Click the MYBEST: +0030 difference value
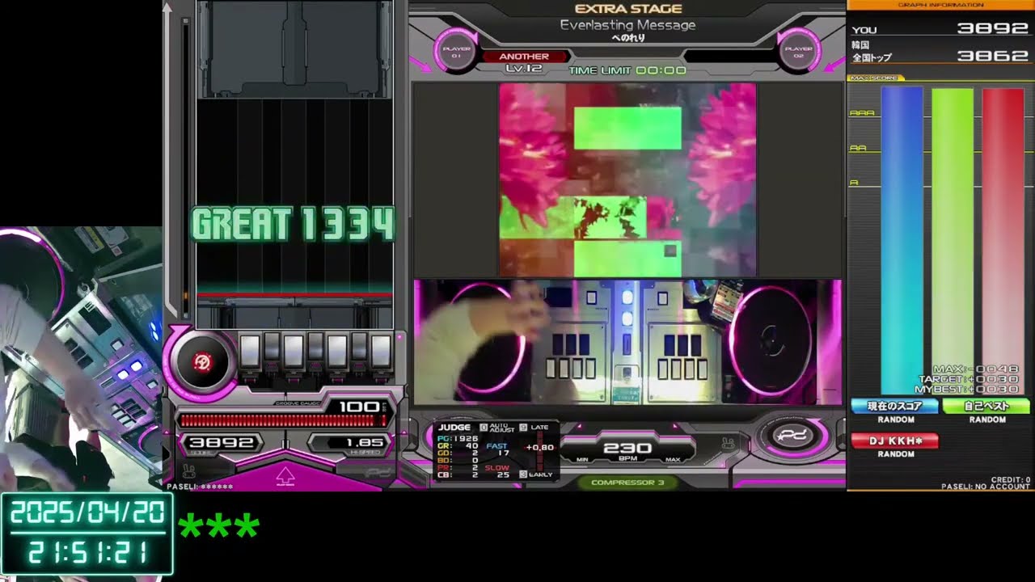 point(966,389)
